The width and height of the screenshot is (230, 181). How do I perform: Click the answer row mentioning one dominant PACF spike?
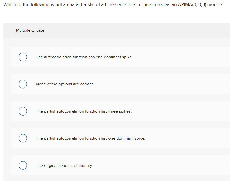(115, 138)
